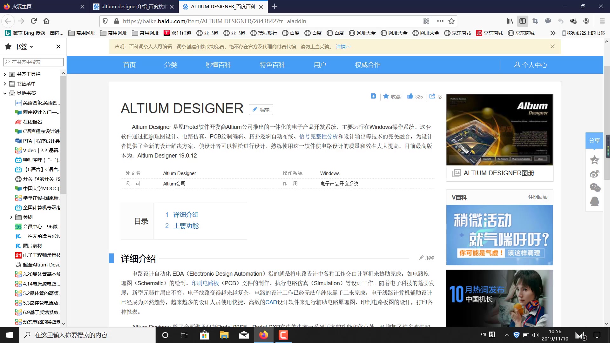Click the bookmark search field
610x343 pixels.
tap(33, 62)
